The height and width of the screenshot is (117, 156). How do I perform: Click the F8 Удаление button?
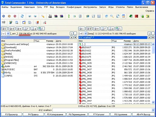(121, 115)
